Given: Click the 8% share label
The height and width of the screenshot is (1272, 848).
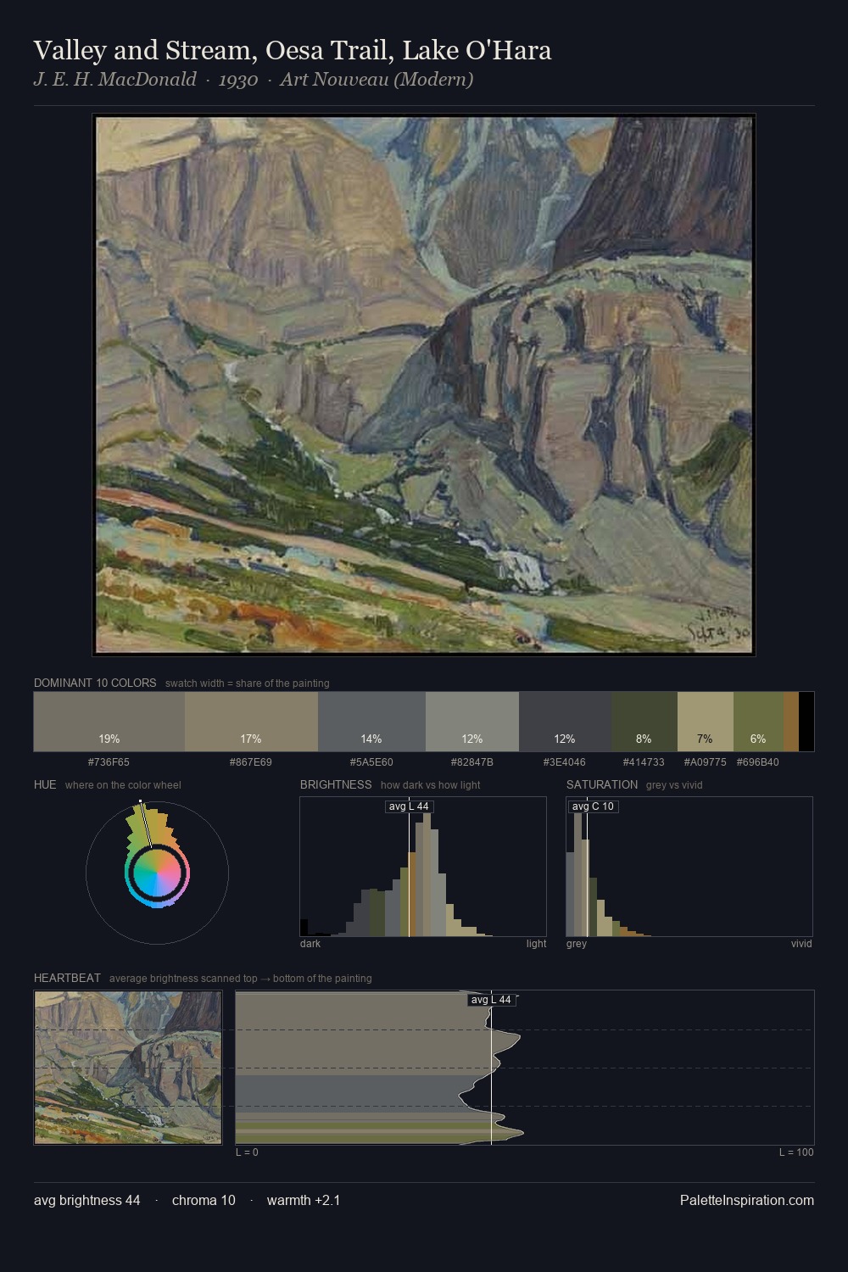Looking at the screenshot, I should click(x=644, y=739).
